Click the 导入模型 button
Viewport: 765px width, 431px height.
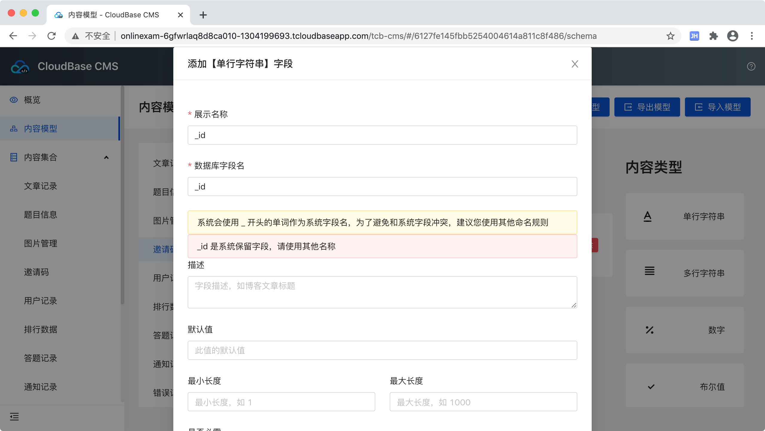717,107
